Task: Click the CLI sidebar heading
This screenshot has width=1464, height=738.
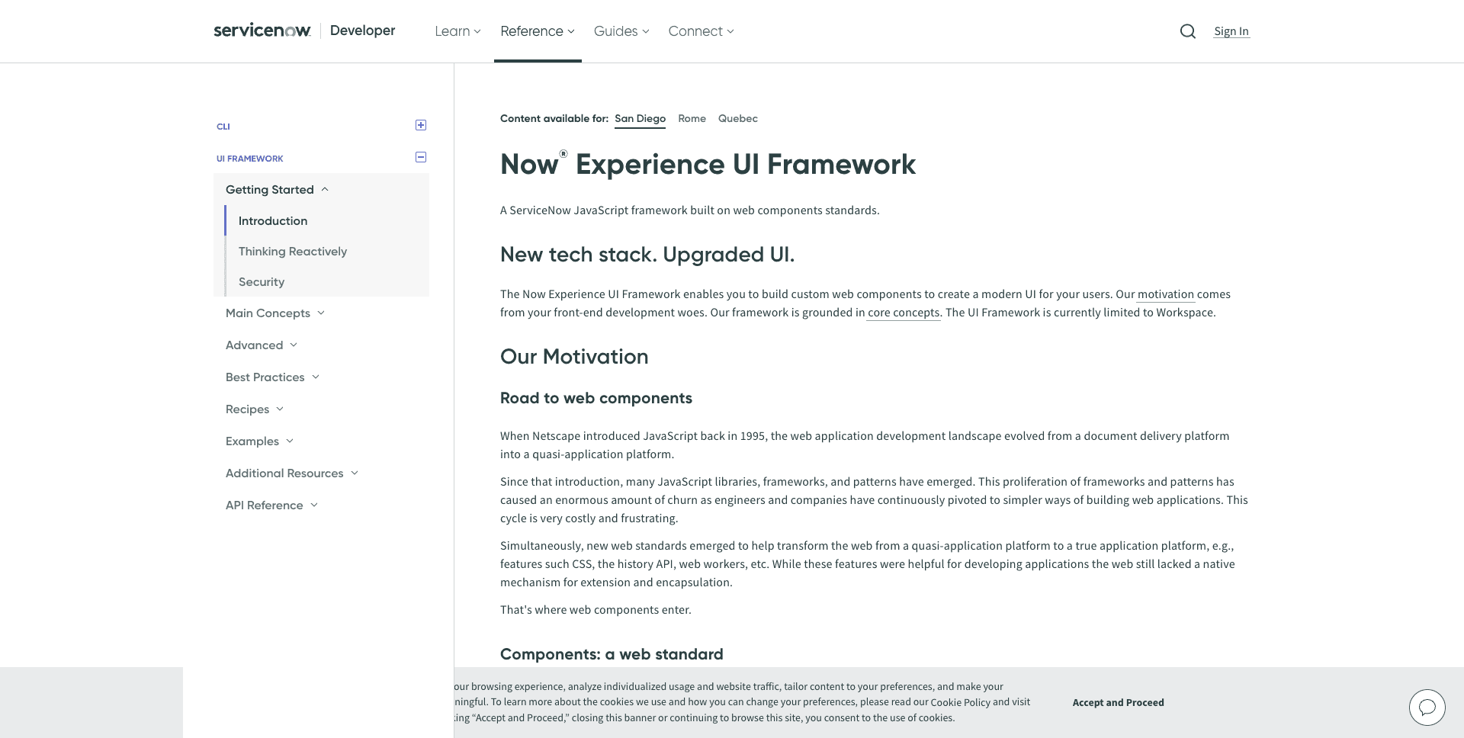Action: [223, 127]
